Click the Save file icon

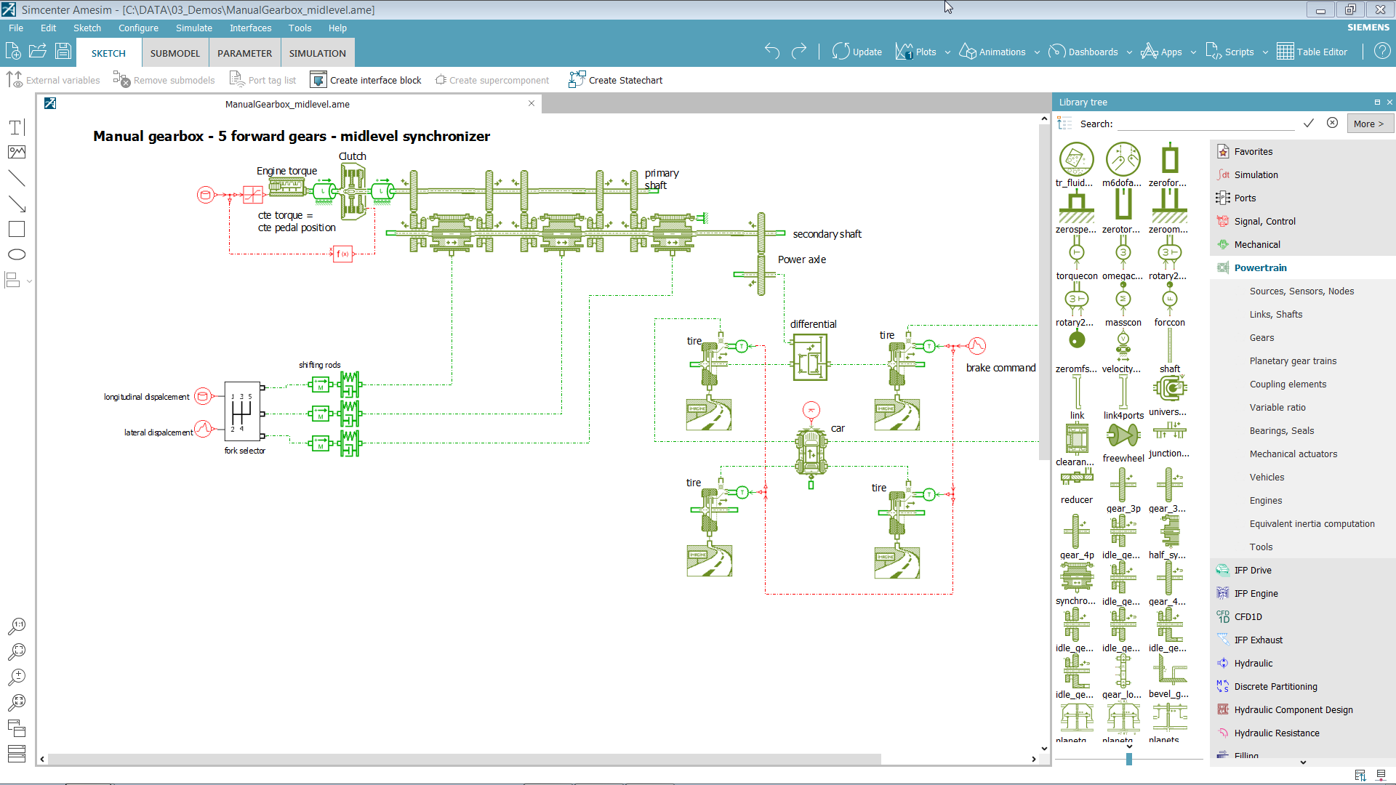tap(63, 51)
